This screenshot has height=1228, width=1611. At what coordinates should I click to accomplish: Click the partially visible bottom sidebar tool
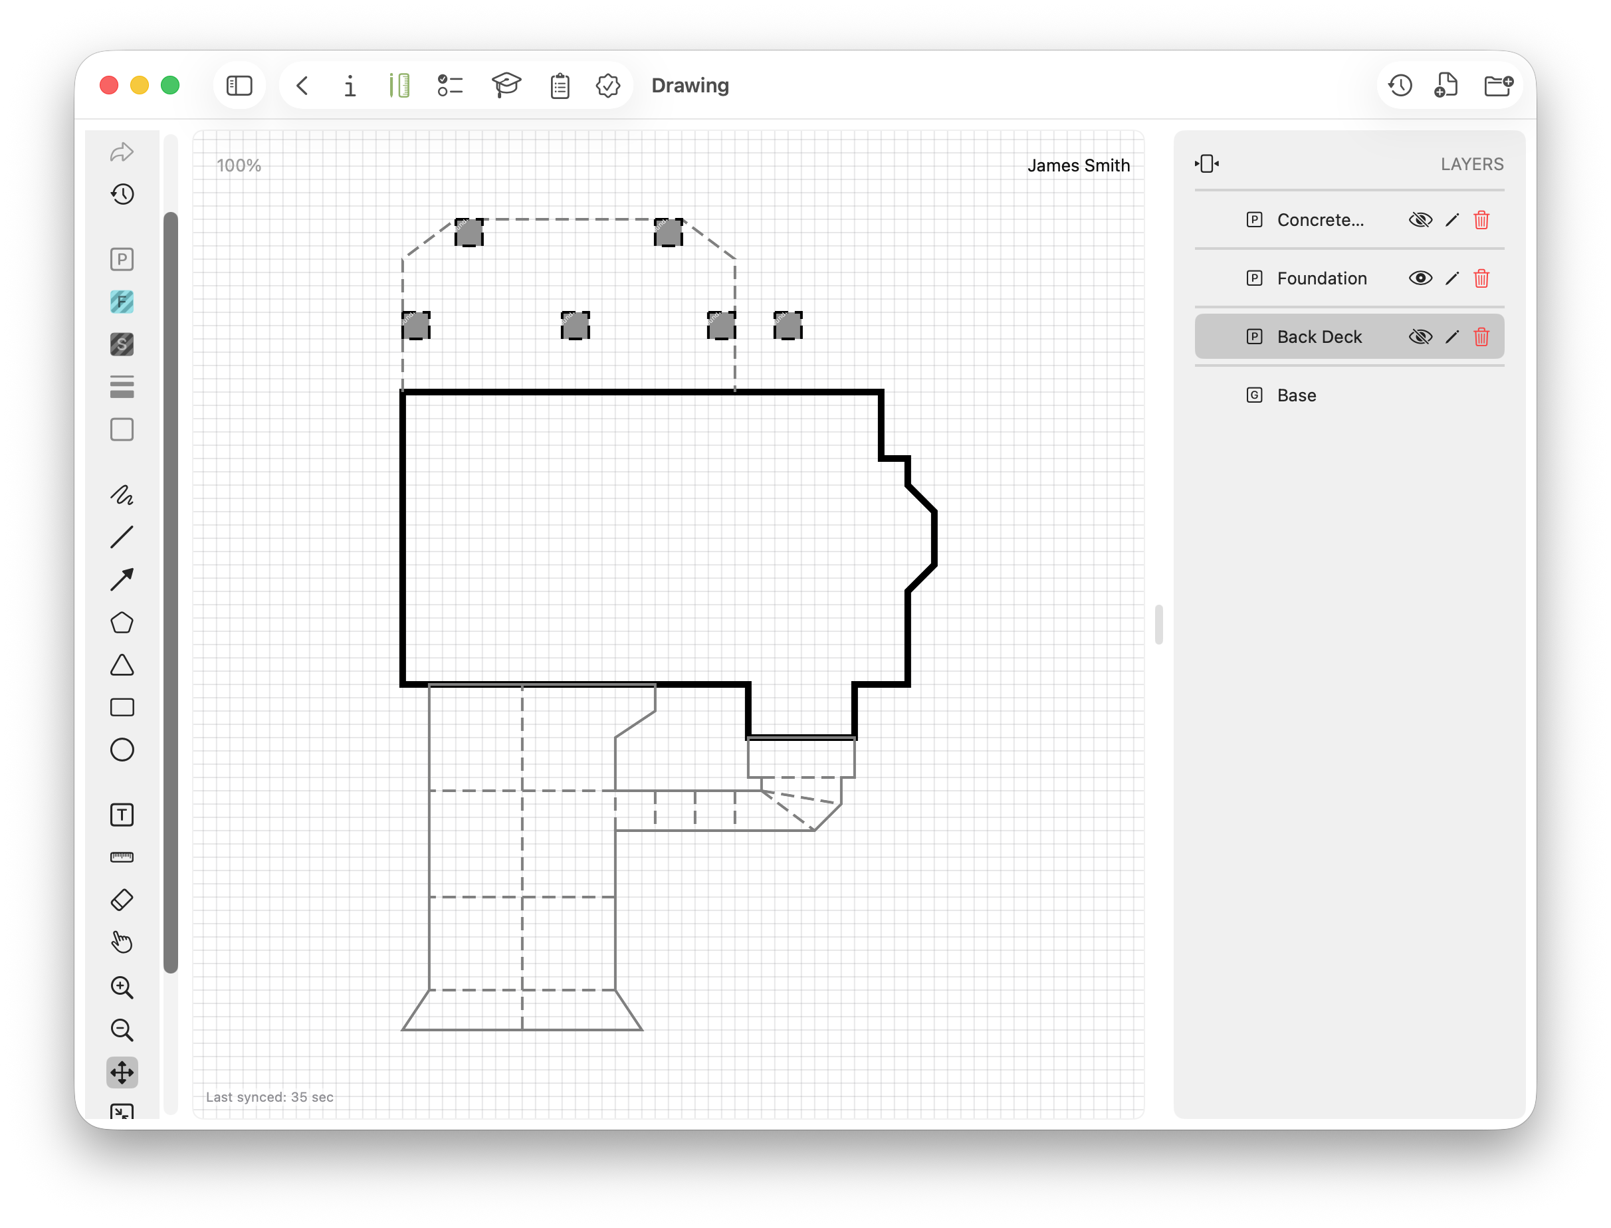(x=122, y=1111)
